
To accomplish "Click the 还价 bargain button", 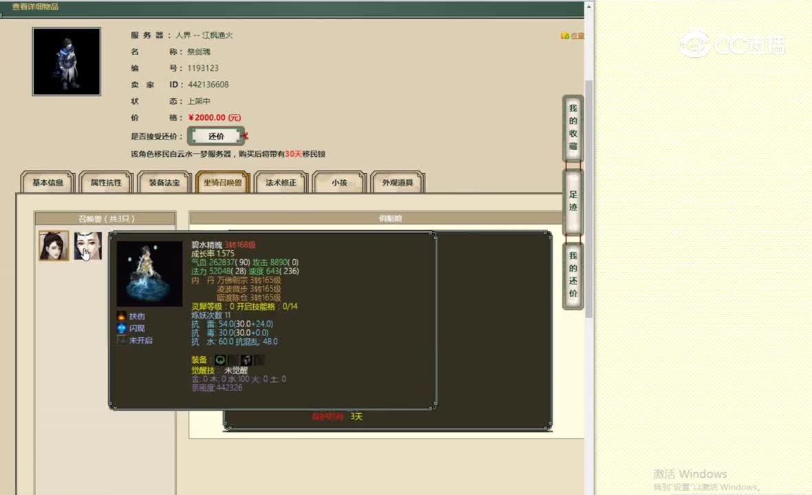I will [216, 136].
